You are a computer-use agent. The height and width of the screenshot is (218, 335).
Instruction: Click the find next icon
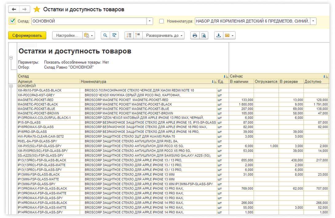coord(114,35)
